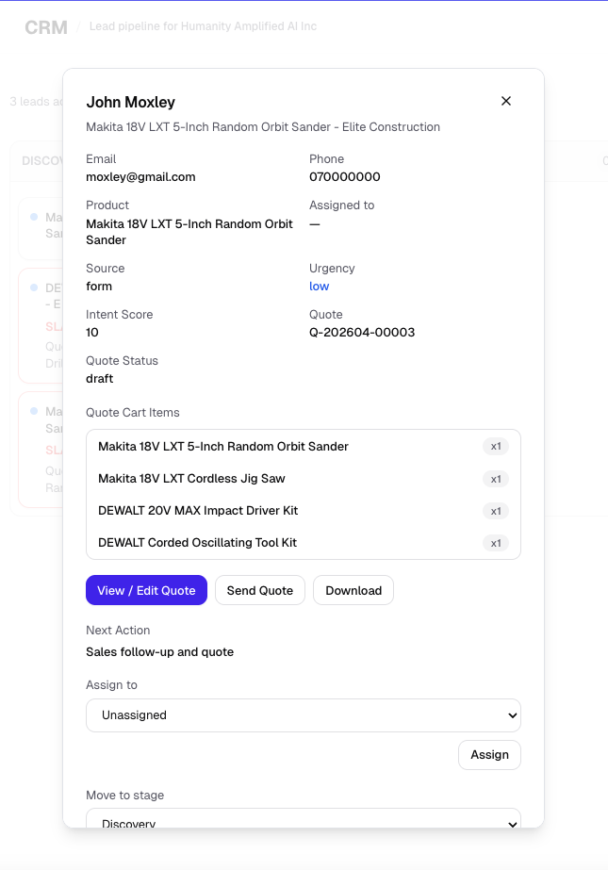608x870 pixels.
Task: Open View / Edit Quote
Action: coord(146,590)
